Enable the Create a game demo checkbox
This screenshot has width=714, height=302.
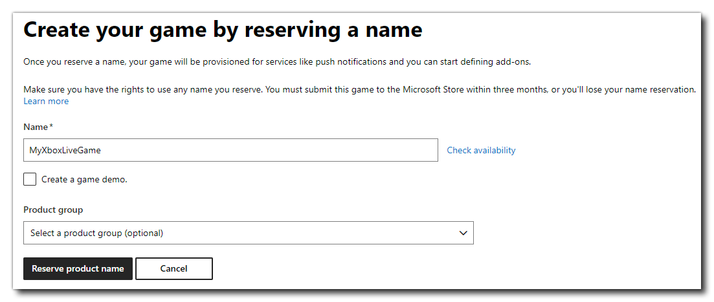coord(30,179)
